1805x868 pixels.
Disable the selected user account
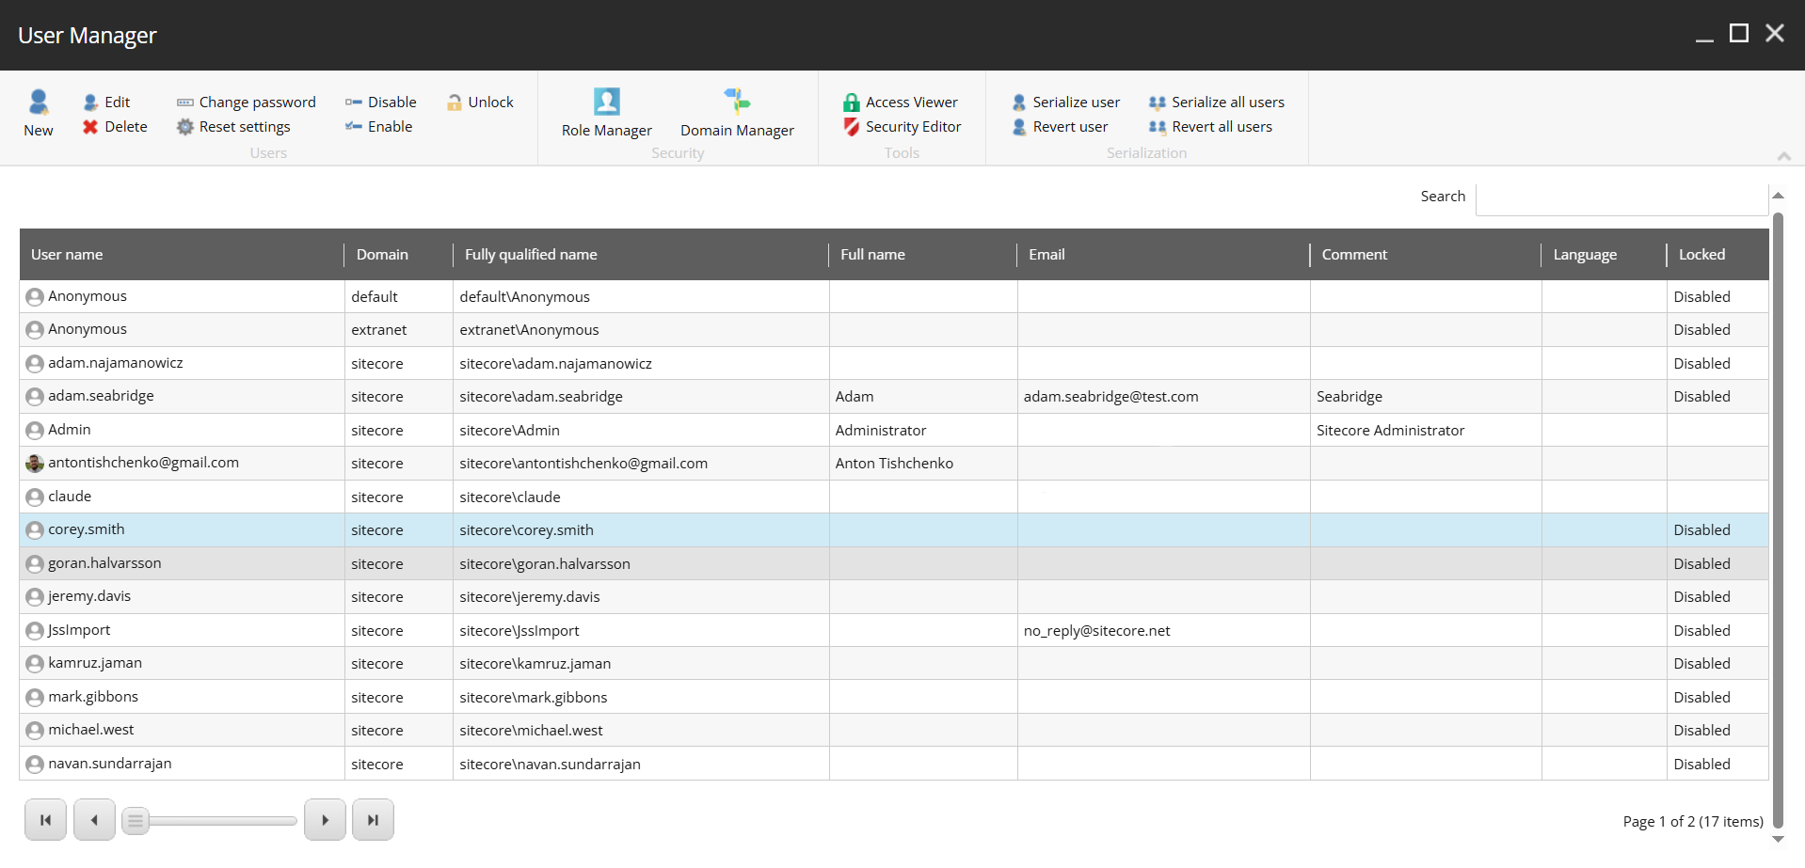[380, 102]
